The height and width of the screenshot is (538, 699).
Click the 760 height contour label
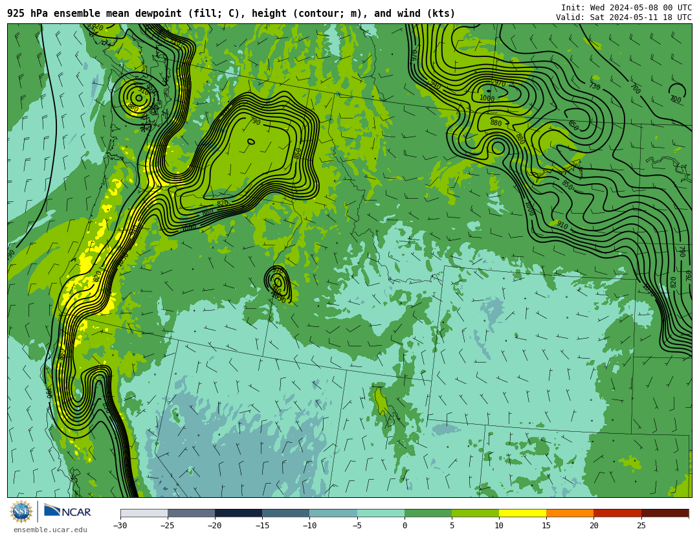(689, 276)
